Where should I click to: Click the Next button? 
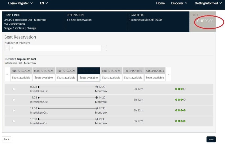point(211,139)
